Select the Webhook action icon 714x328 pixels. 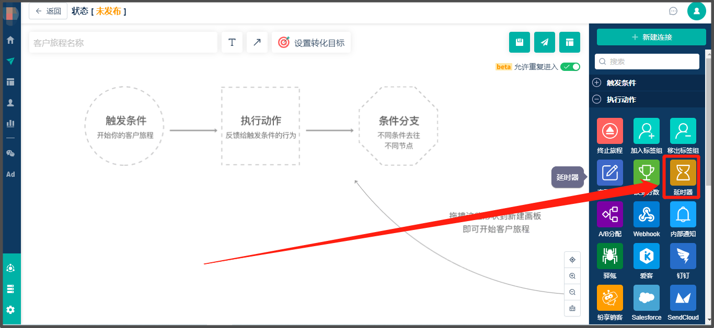647,214
